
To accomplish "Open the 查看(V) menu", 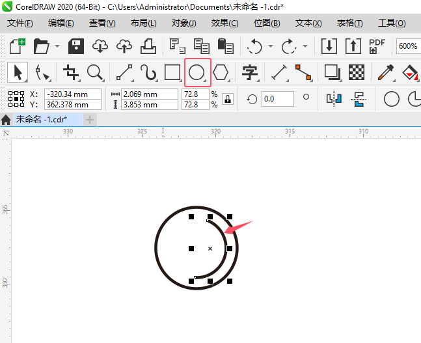I will pos(102,23).
